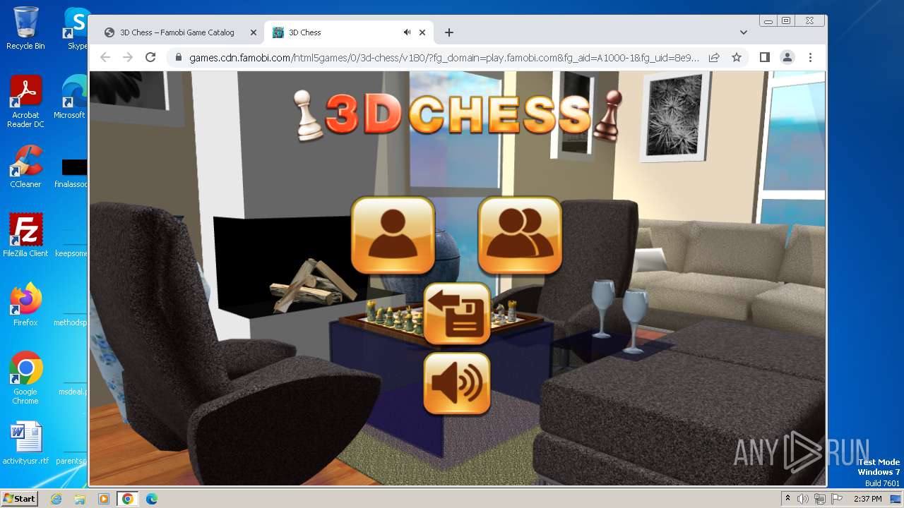
Task: Open File Explorer from taskbar
Action: (x=80, y=499)
